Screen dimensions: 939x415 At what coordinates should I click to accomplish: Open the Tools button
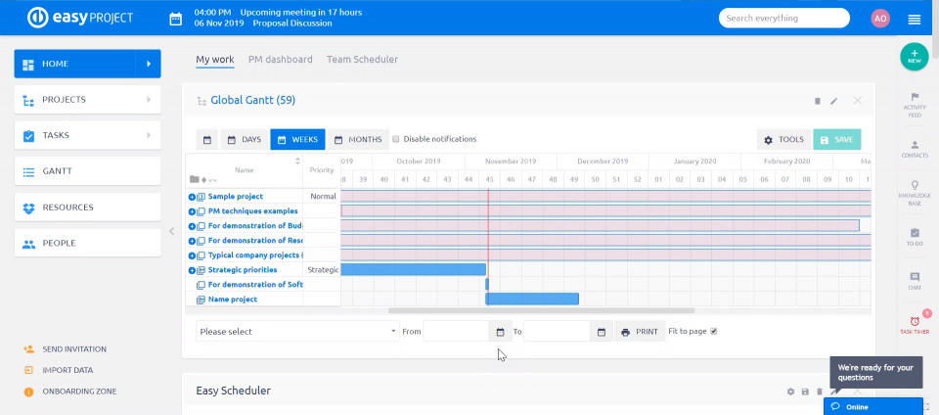pos(783,140)
